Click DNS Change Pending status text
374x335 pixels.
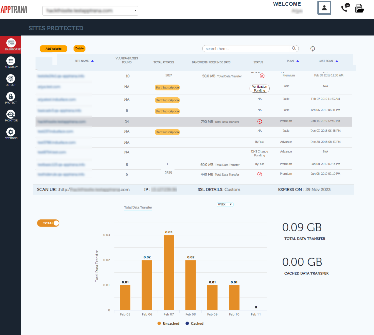[260, 153]
